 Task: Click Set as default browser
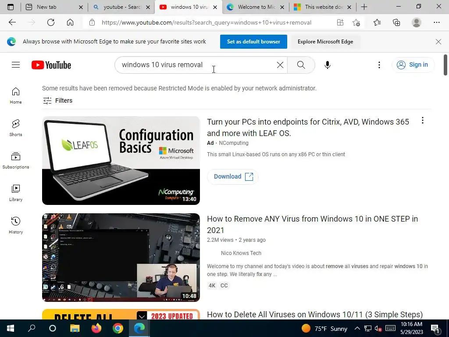tap(253, 42)
